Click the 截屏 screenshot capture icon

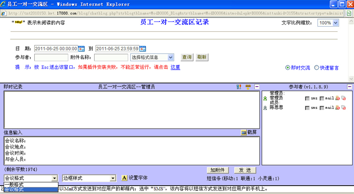coord(244,132)
